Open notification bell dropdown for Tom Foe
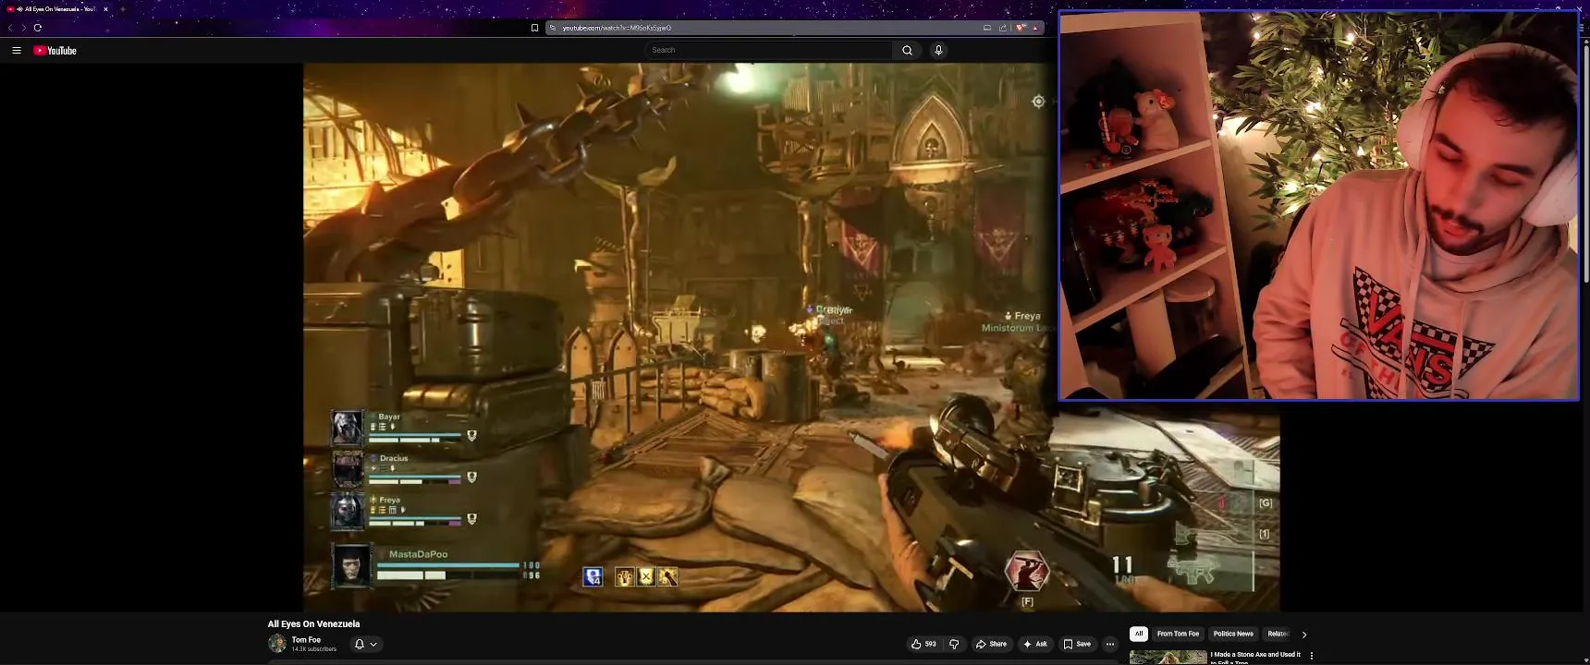The width and height of the screenshot is (1590, 665). point(366,644)
